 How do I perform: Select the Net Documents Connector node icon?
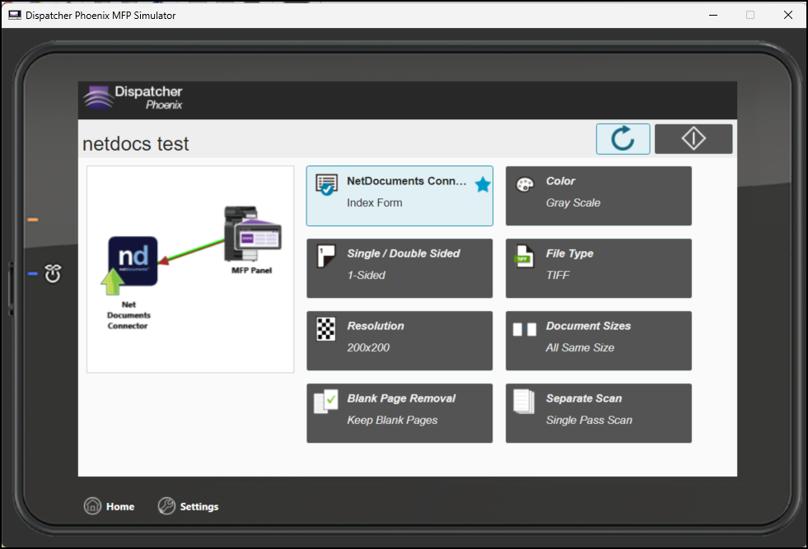coord(130,265)
